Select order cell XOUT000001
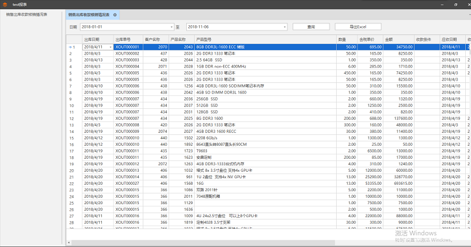The image size is (471, 247). [128, 47]
